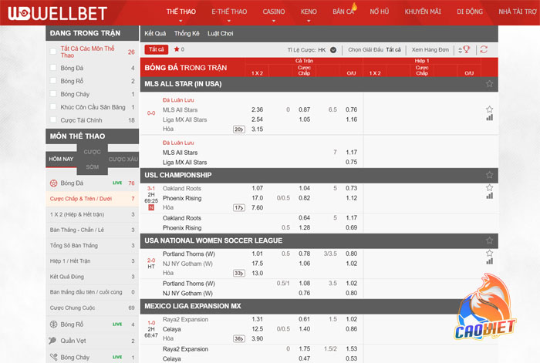Open the Casino menu dropdown

pos(274,12)
